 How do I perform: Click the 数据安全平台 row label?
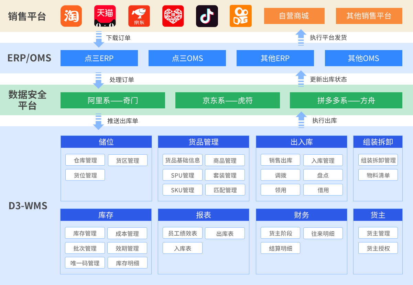27,100
